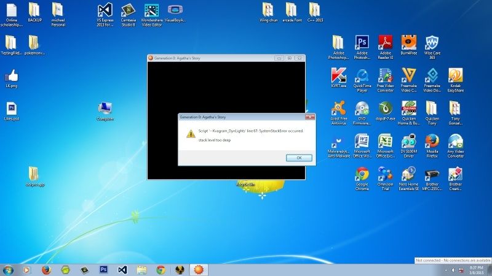Launch Google Chrome from desktop
The width and height of the screenshot is (492, 276).
point(362,178)
